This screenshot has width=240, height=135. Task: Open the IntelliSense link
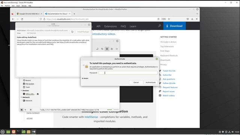coord(91,117)
